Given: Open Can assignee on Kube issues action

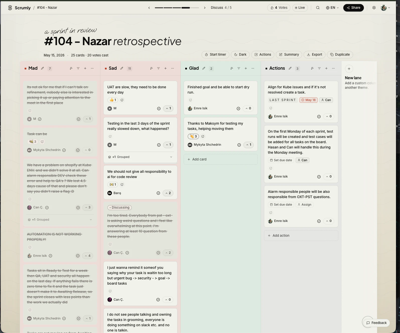Looking at the screenshot, I should 326,100.
